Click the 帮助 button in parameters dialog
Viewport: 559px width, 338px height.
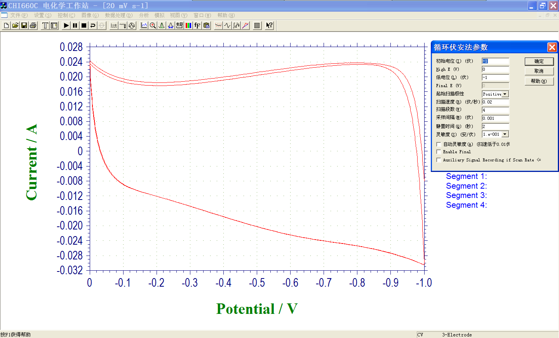(x=539, y=81)
